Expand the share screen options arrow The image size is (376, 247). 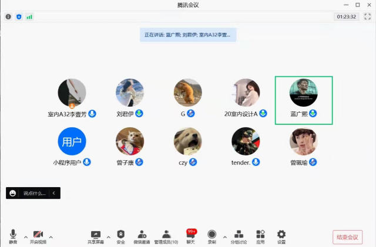pyautogui.click(x=108, y=237)
